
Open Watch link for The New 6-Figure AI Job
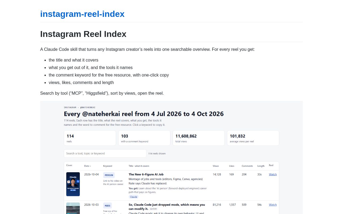tap(273, 174)
